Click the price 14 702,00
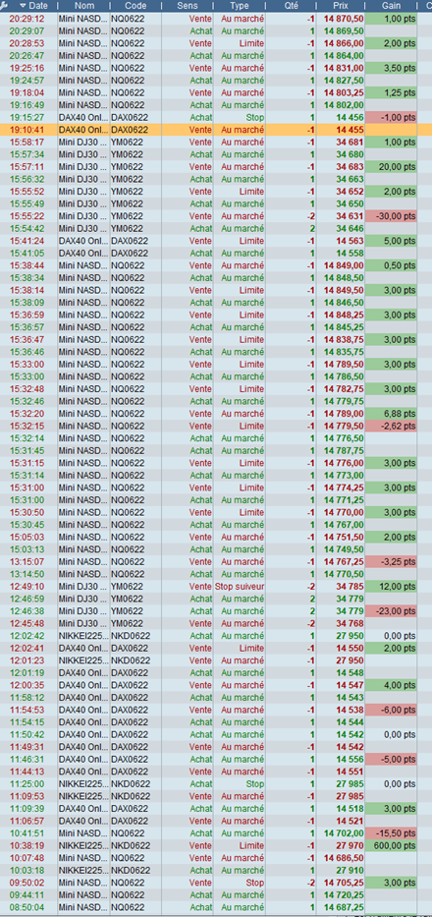The width and height of the screenshot is (432, 917). [344, 833]
